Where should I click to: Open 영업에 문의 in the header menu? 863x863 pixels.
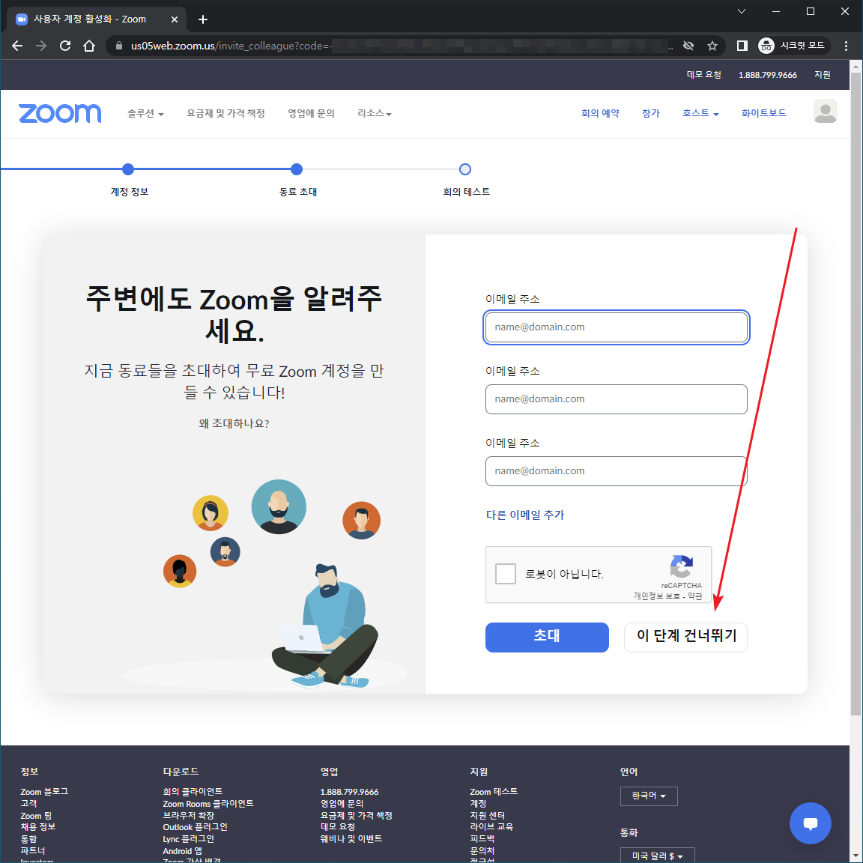pyautogui.click(x=311, y=113)
